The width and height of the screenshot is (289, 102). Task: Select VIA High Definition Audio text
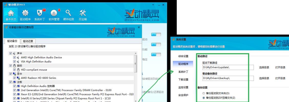(x=36, y=61)
